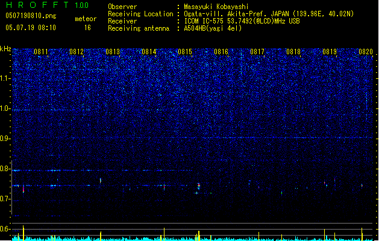The image size is (379, 241).
Task: Click the HROFFT 1.00 program title
Action: tap(48, 5)
